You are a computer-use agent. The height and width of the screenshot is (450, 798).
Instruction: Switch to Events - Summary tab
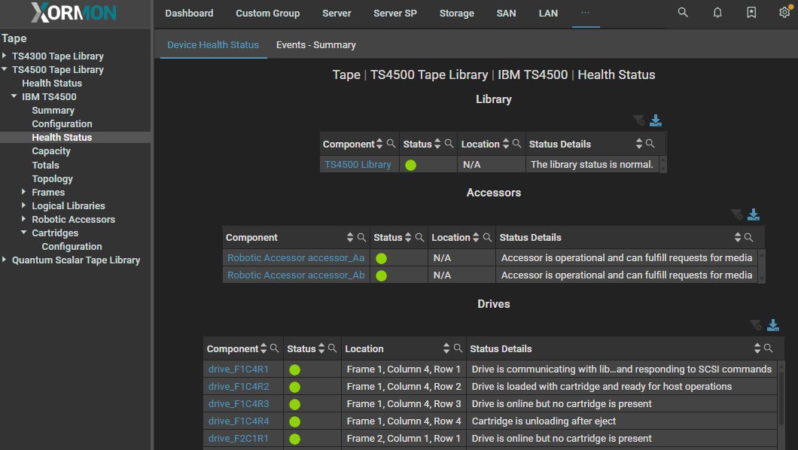coord(316,44)
